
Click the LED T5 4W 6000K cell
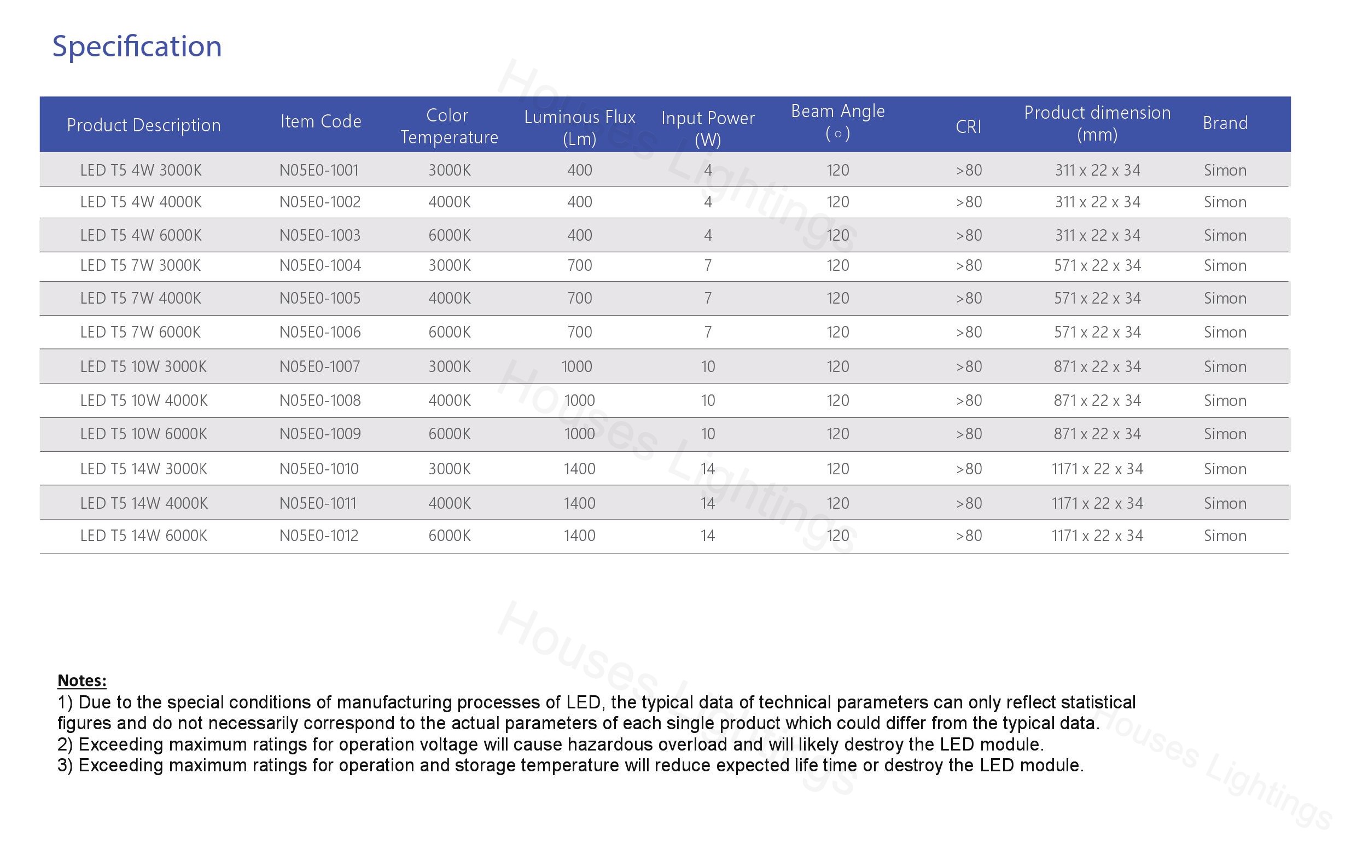pos(141,235)
